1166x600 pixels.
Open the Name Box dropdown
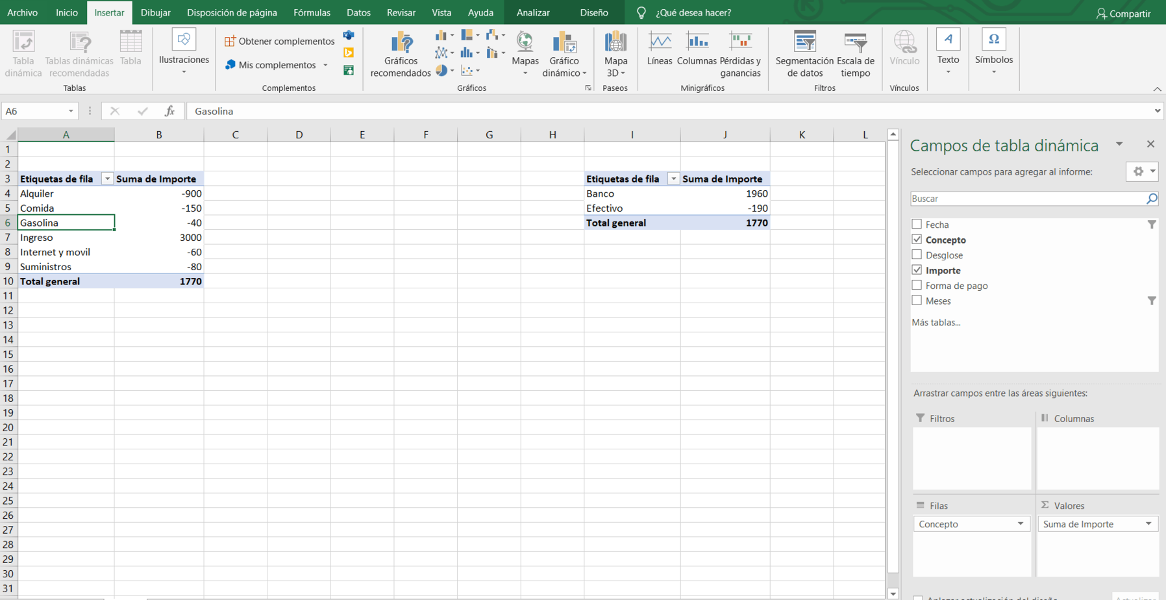click(71, 111)
